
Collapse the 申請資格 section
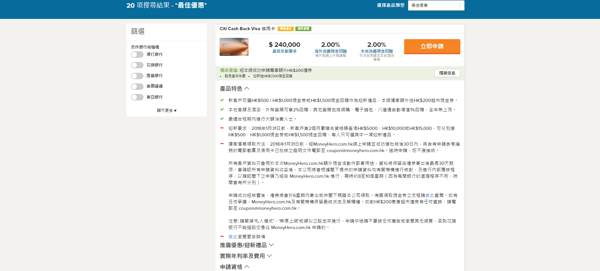coord(234,267)
